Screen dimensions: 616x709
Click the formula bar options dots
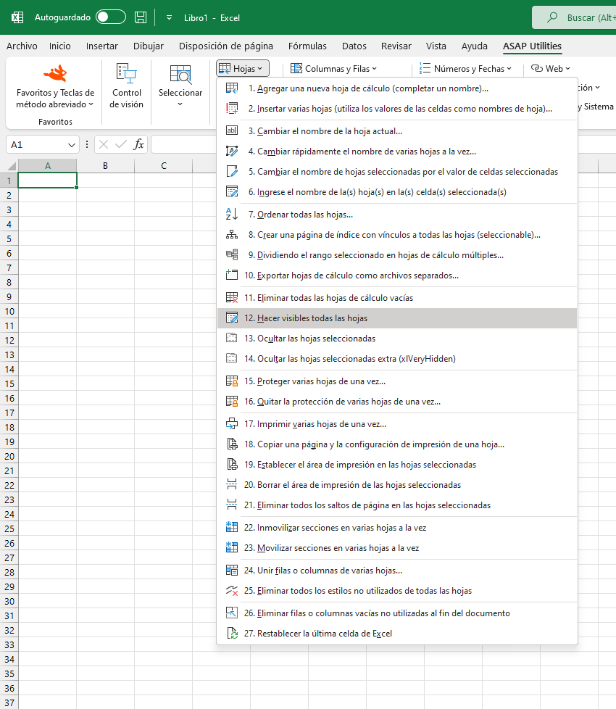click(x=87, y=145)
